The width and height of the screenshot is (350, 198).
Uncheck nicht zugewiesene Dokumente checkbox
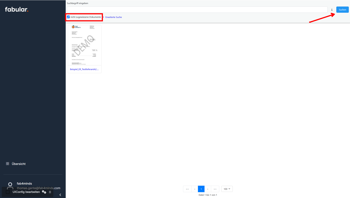coord(68,17)
